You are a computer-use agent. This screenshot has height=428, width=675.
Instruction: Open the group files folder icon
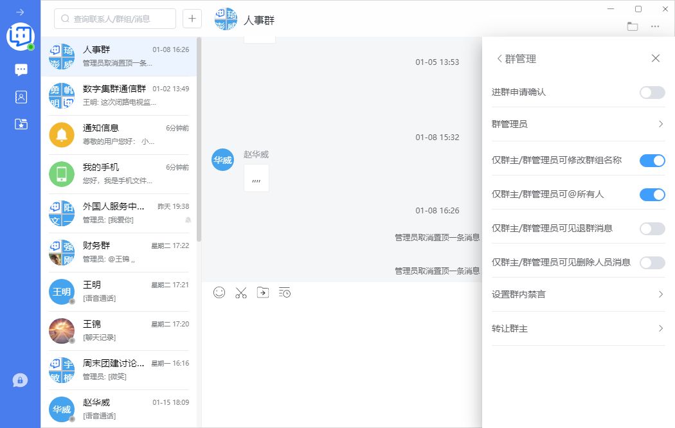(x=633, y=26)
